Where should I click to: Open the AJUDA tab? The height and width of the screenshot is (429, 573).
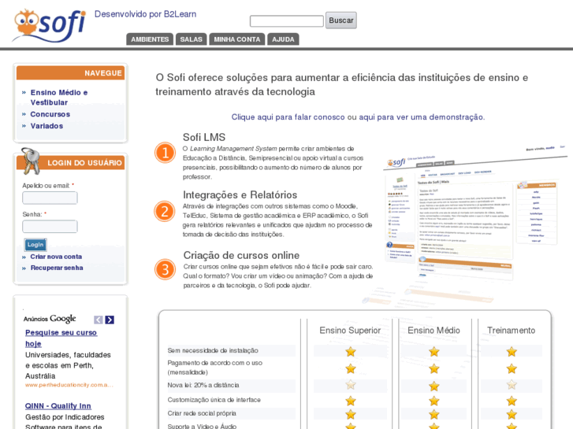tap(283, 39)
